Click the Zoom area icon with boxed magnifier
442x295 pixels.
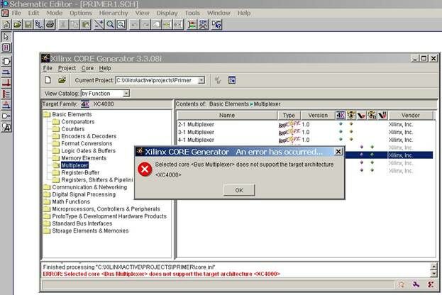(121, 25)
